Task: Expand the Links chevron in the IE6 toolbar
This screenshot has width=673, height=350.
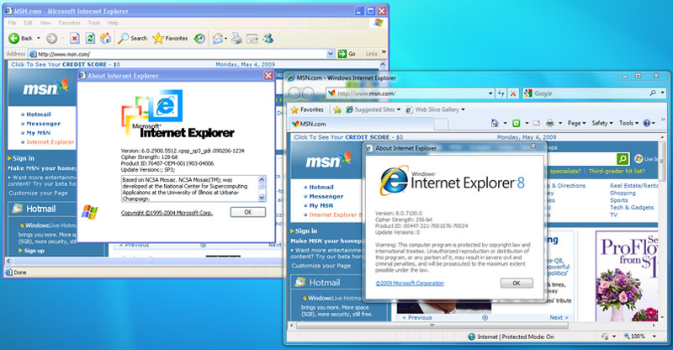Action: point(384,52)
